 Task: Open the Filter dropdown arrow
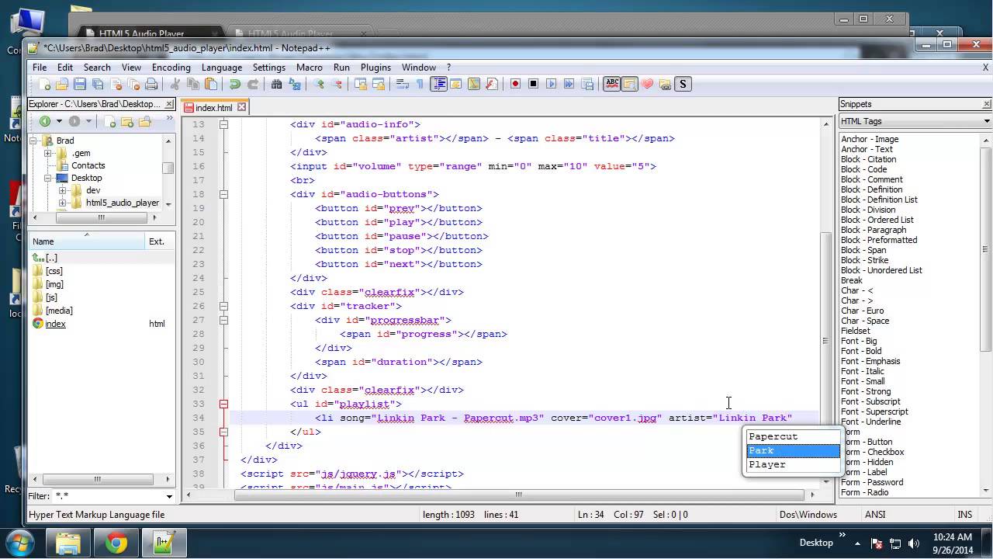[x=169, y=496]
